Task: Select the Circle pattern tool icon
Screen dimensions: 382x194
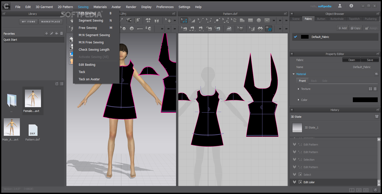Action: coord(259,20)
